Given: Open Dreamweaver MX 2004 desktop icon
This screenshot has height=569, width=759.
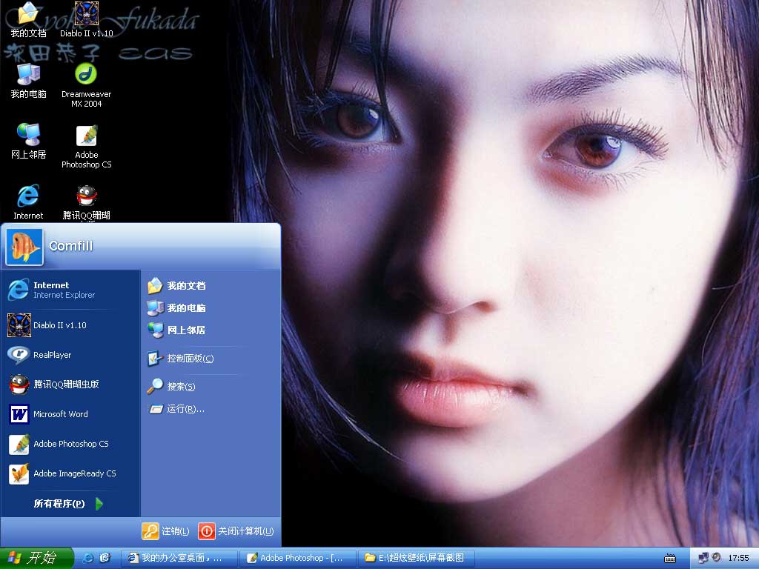Looking at the screenshot, I should tap(87, 75).
